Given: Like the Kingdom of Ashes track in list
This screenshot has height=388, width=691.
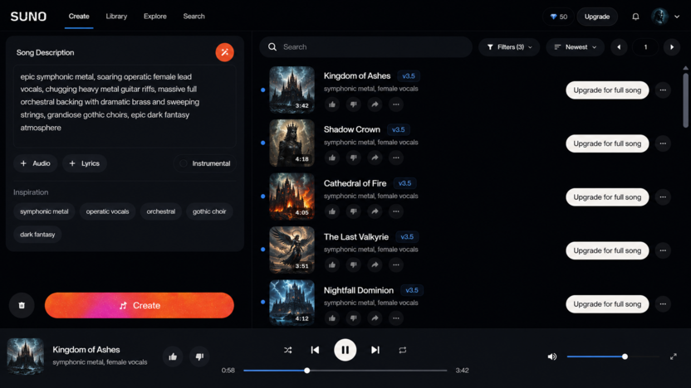Looking at the screenshot, I should 332,104.
